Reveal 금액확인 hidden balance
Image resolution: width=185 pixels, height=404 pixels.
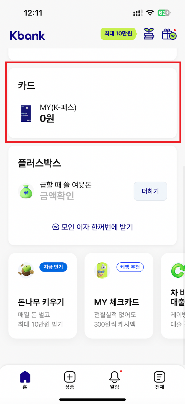tap(57, 196)
